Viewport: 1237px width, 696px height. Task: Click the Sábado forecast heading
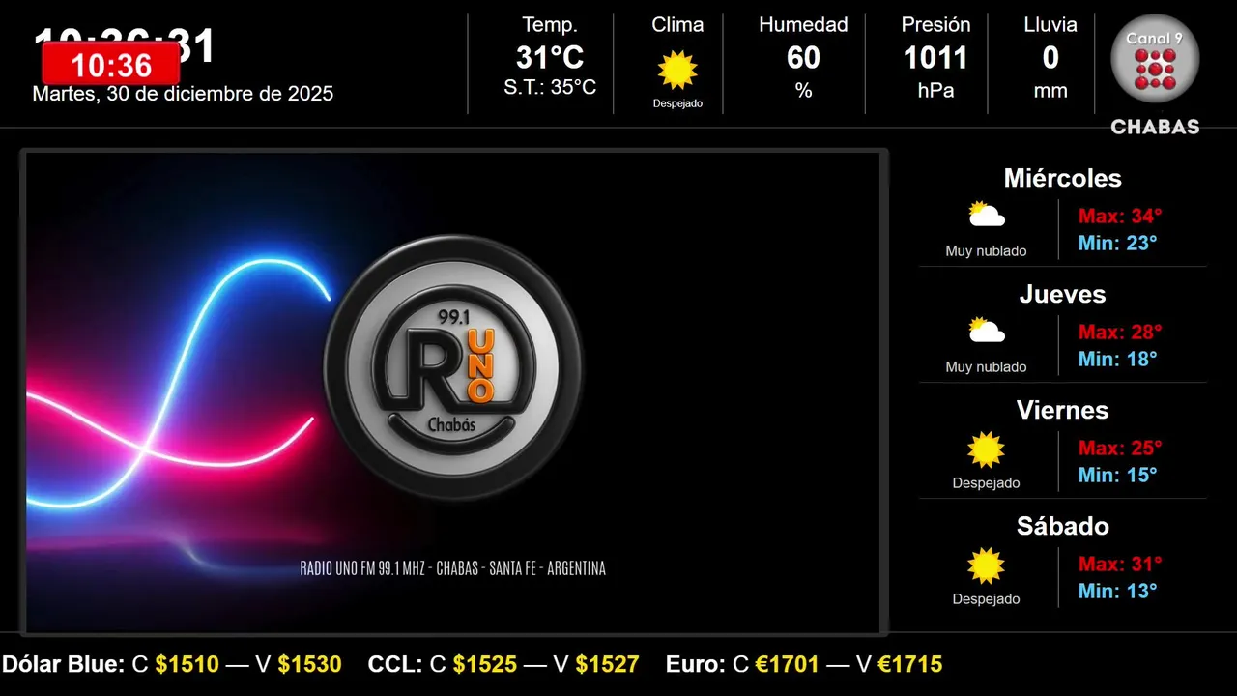point(1062,526)
